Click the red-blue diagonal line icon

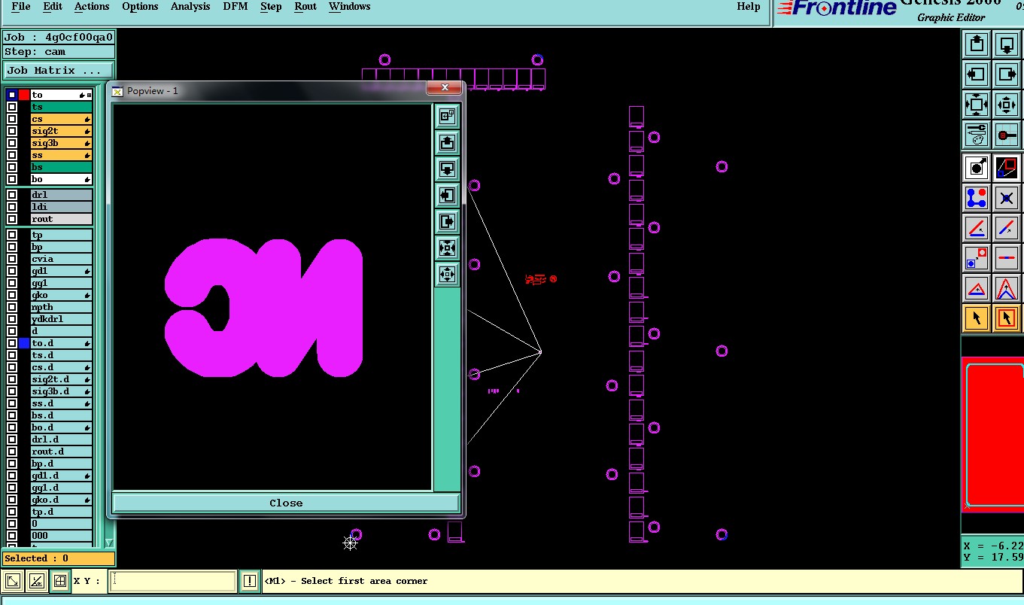coord(1007,227)
